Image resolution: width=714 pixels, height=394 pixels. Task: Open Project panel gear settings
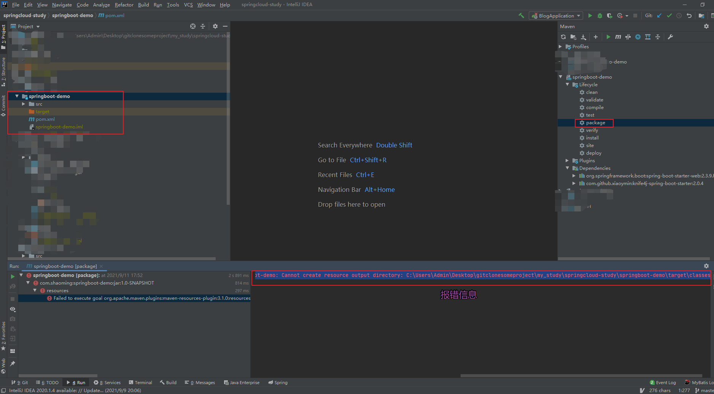[215, 26]
